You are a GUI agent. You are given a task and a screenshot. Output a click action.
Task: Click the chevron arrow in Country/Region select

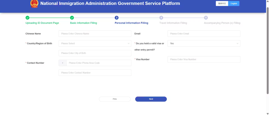pos(129,43)
